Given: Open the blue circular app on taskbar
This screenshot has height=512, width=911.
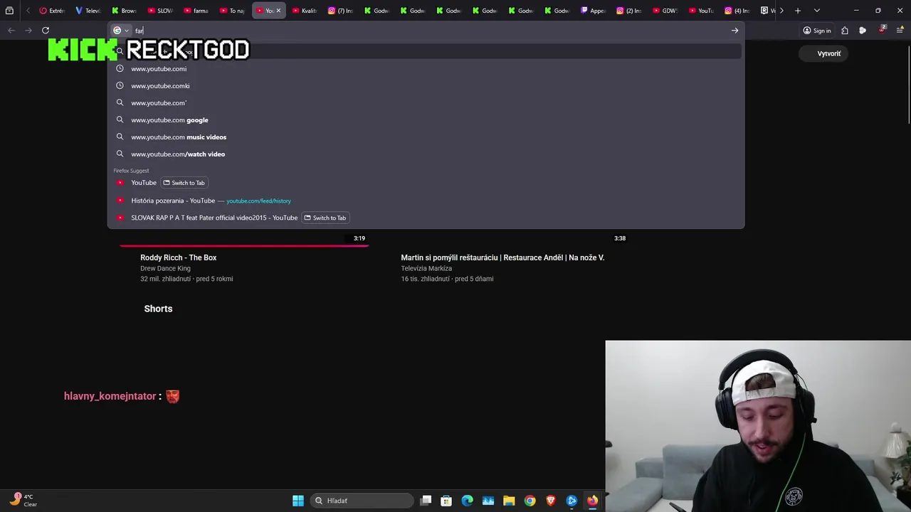Looking at the screenshot, I should tap(572, 501).
